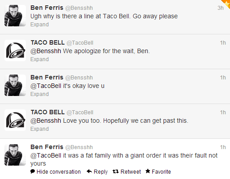Open Ben Ferris avatar on first tweet
Viewport: 230px width, 179px height.
point(15,16)
